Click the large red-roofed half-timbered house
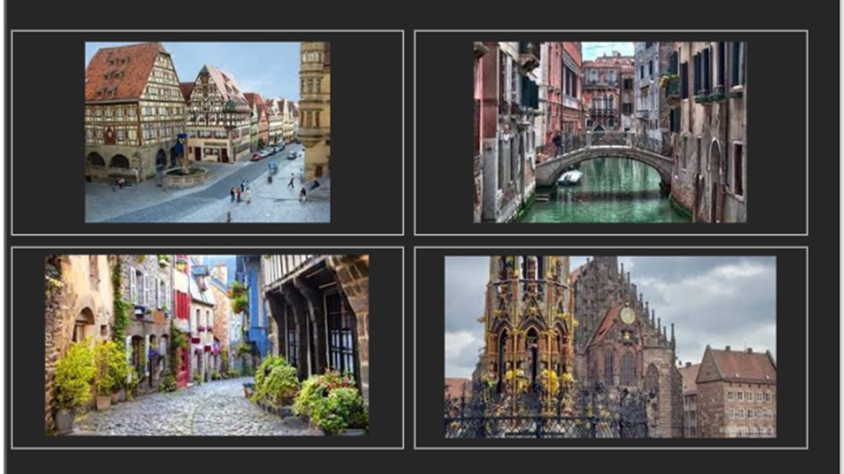 (133, 108)
